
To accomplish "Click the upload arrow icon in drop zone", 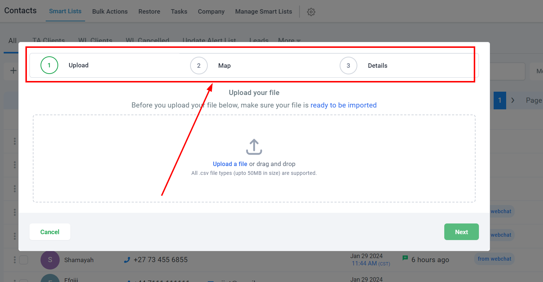I will click(x=254, y=147).
